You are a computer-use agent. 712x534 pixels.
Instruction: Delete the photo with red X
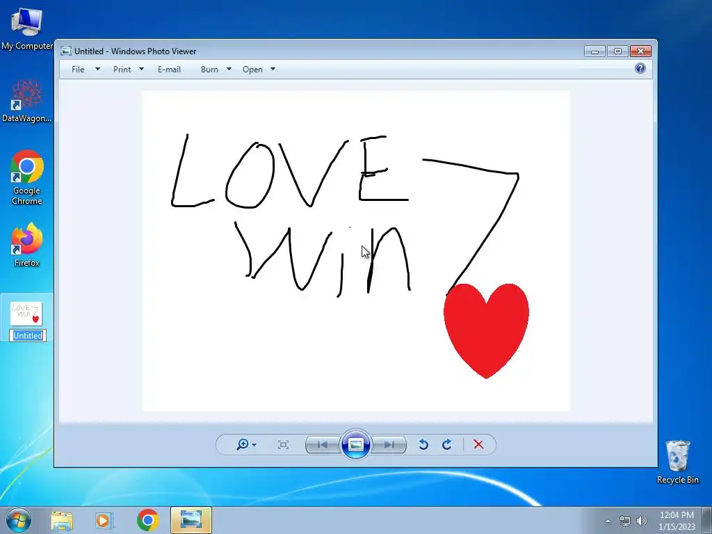pyautogui.click(x=478, y=444)
